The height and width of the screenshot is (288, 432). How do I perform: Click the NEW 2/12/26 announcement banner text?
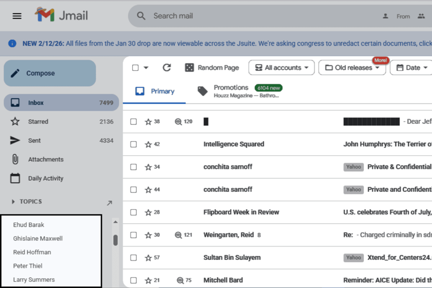pos(227,43)
